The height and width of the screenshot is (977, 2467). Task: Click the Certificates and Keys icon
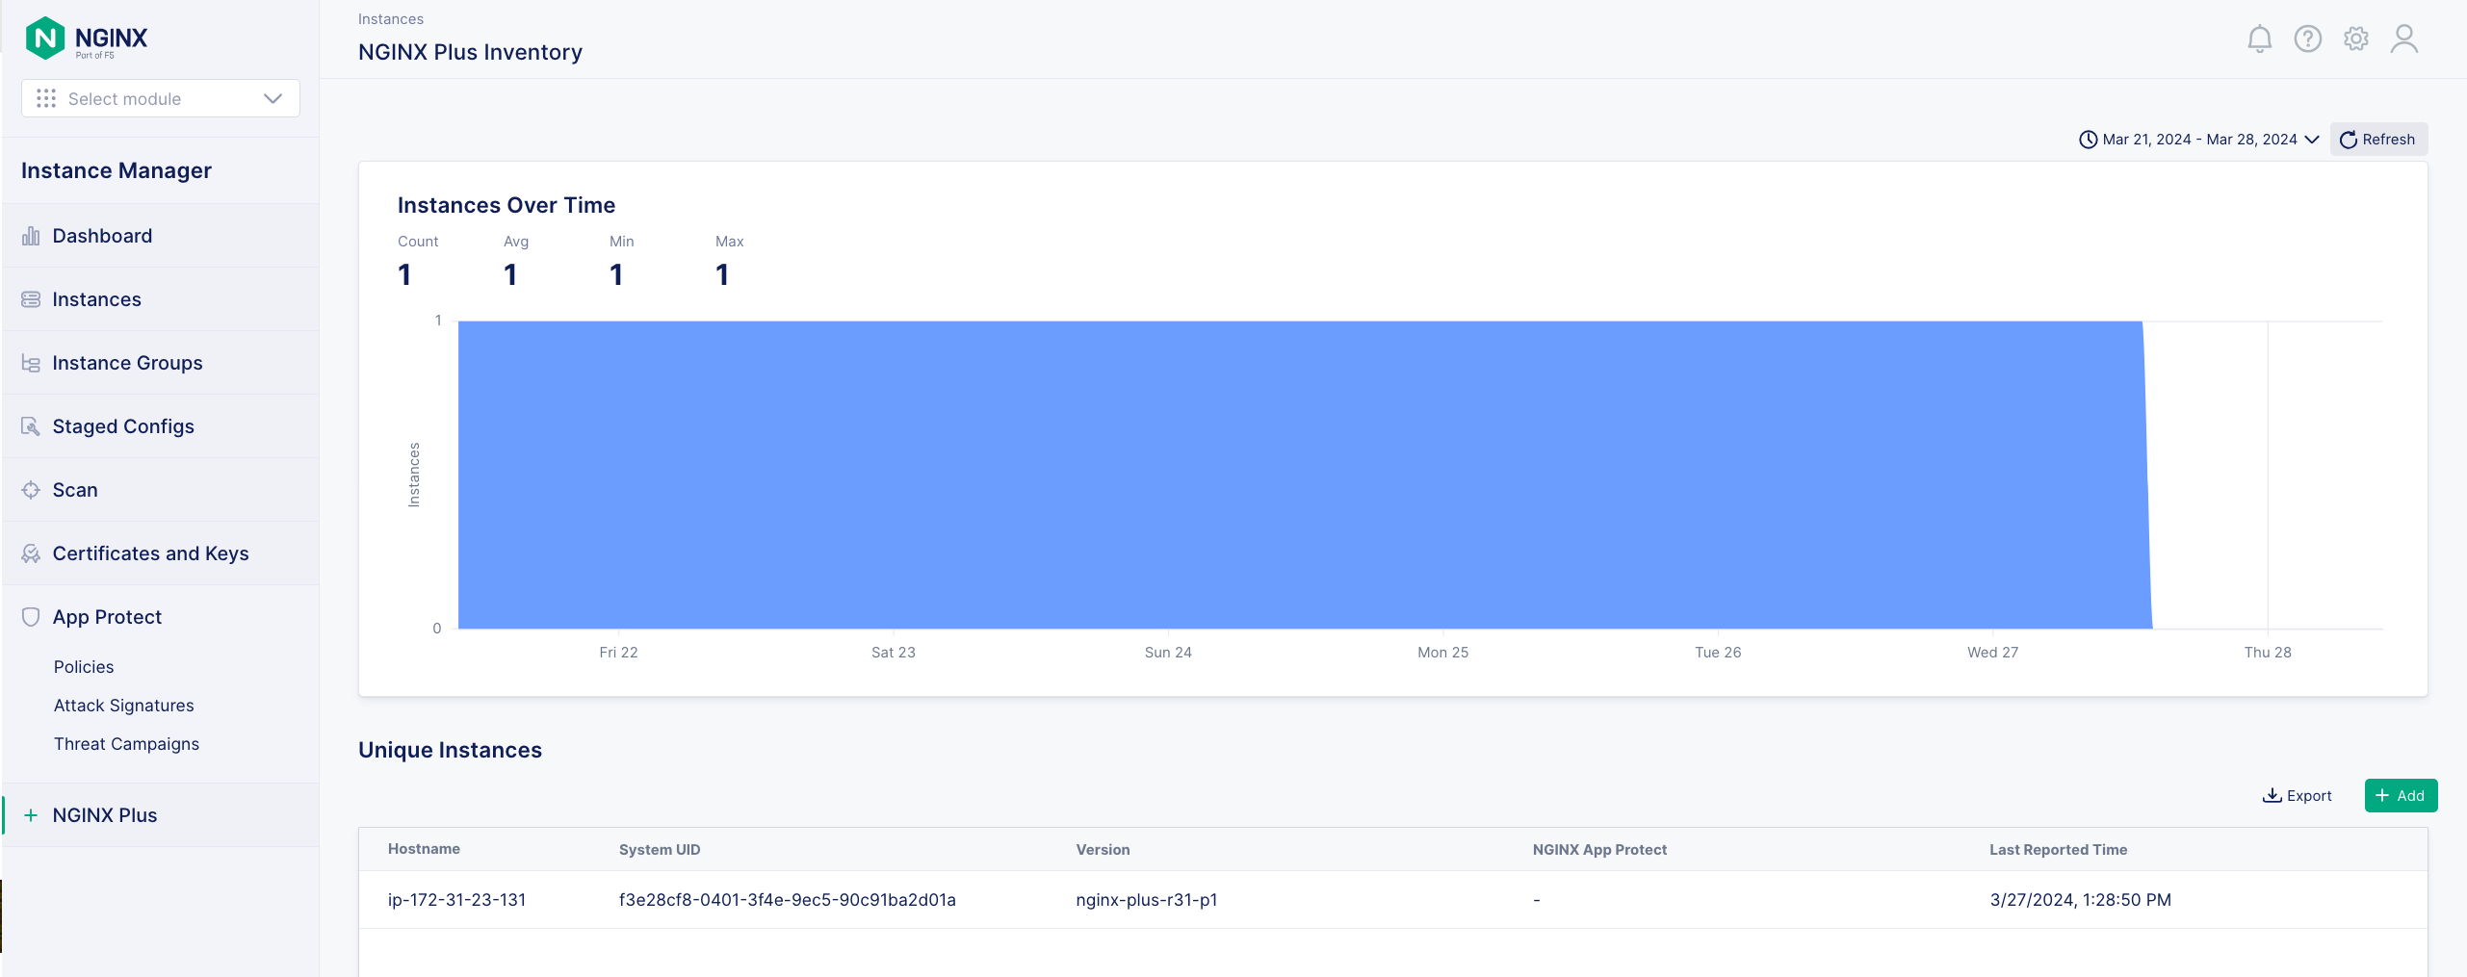pos(31,553)
